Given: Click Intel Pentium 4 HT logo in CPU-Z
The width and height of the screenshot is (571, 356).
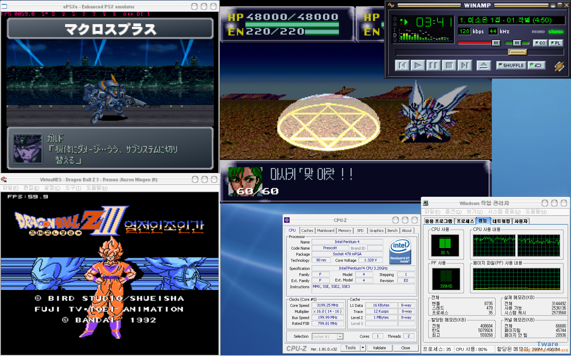Looking at the screenshot, I should pyautogui.click(x=400, y=251).
